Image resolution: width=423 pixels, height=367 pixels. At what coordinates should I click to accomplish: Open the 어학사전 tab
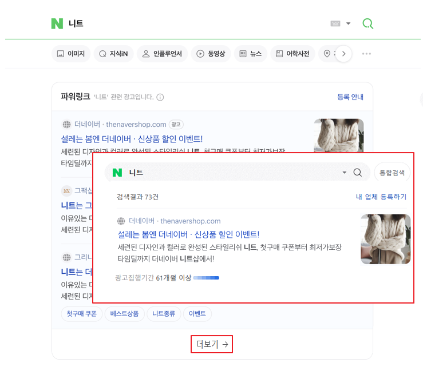pyautogui.click(x=292, y=54)
